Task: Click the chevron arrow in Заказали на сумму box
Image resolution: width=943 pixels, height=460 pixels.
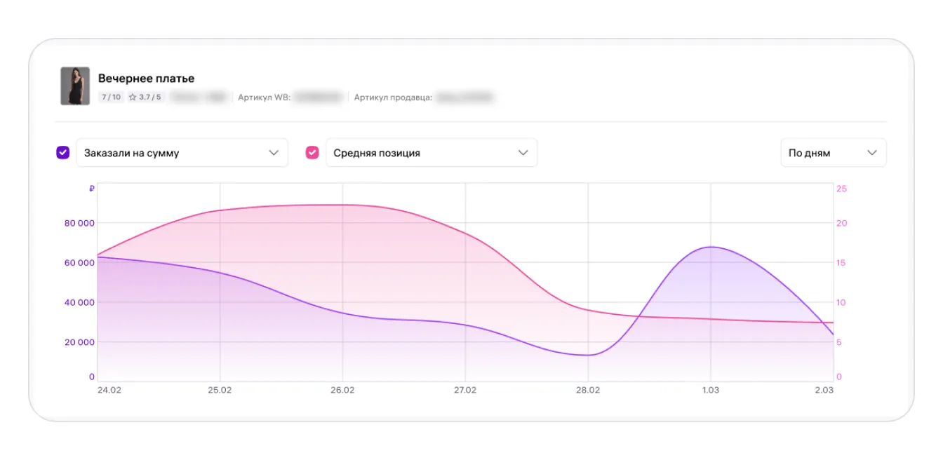Action: (274, 153)
